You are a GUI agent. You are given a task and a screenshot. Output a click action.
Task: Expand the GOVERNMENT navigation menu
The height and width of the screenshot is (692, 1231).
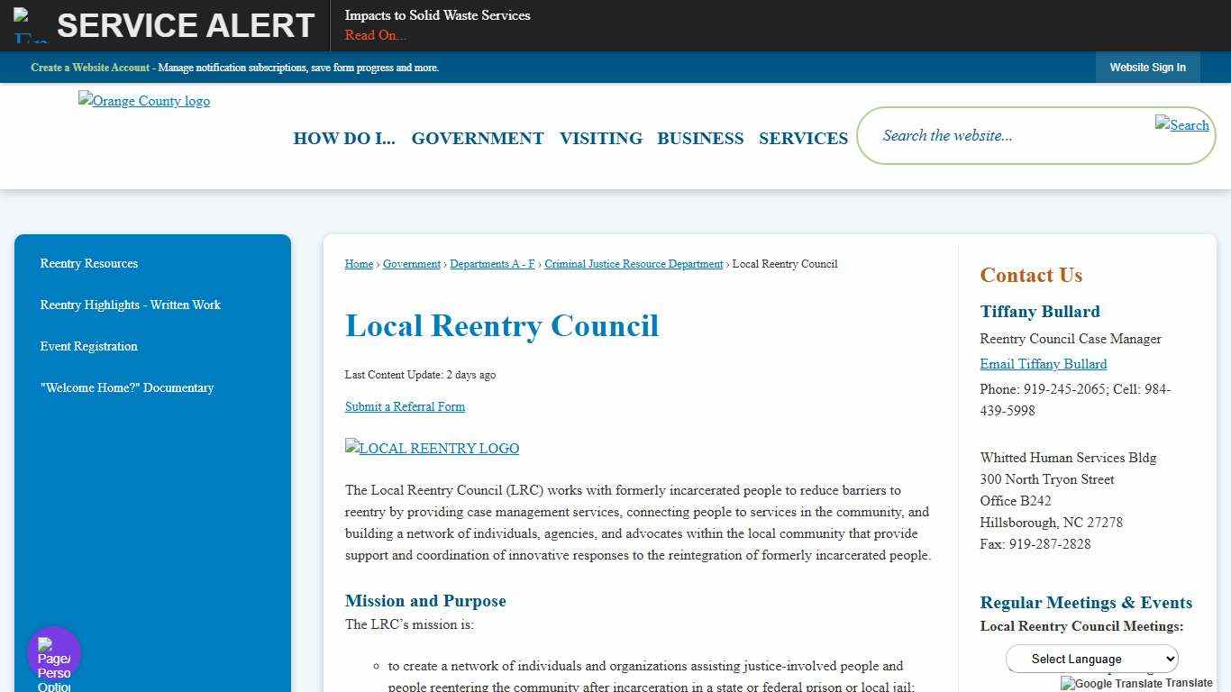[477, 138]
